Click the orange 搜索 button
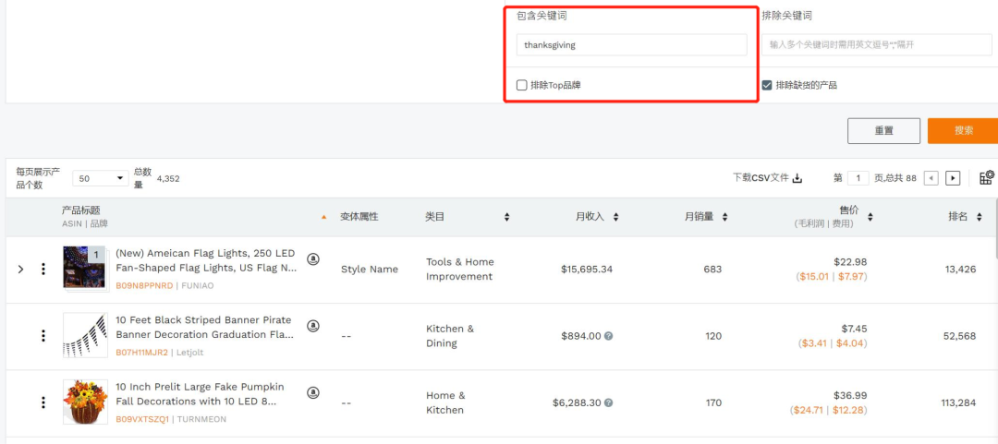 (963, 130)
